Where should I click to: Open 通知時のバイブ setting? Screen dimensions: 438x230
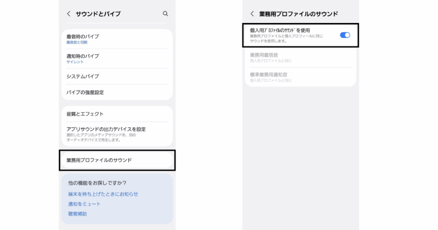(117, 59)
